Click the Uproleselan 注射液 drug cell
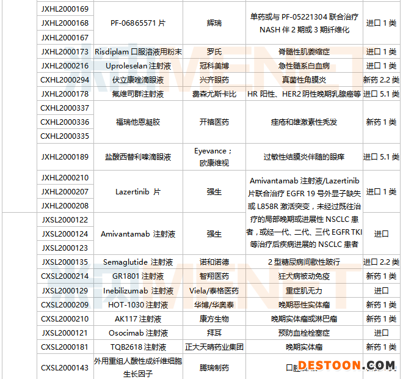403x379 pixels. pyautogui.click(x=138, y=66)
